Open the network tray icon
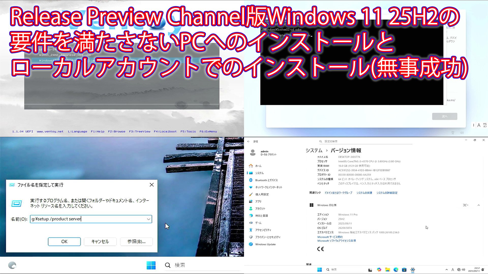This screenshot has width=488, height=274. [459, 270]
